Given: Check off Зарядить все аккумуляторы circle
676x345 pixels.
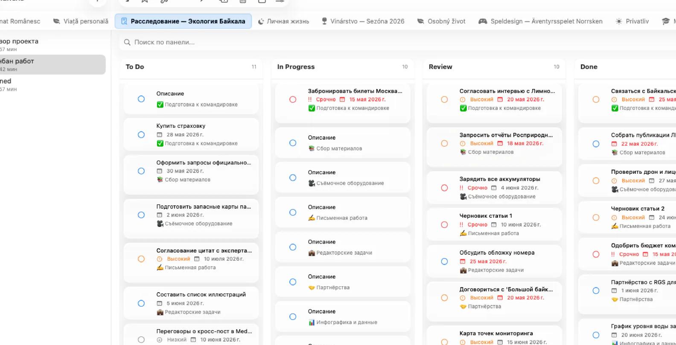Looking at the screenshot, I should tap(444, 188).
